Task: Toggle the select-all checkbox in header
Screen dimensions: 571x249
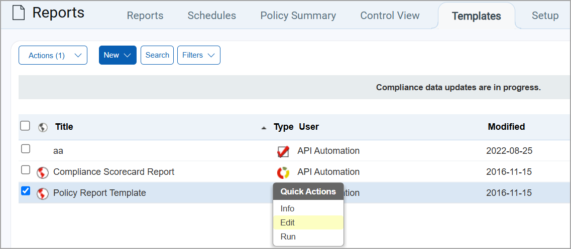Action: (x=25, y=126)
